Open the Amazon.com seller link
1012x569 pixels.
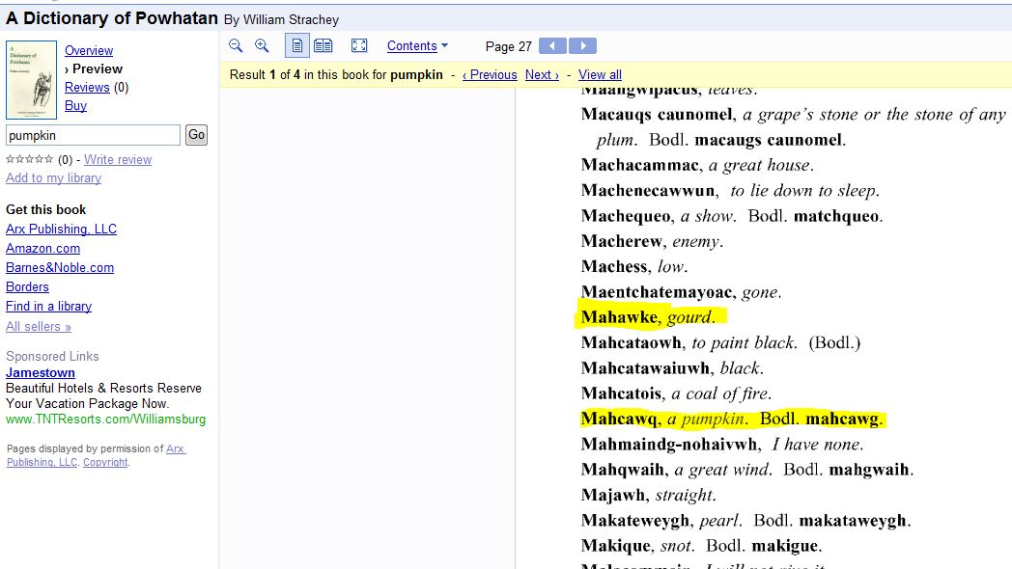(42, 248)
